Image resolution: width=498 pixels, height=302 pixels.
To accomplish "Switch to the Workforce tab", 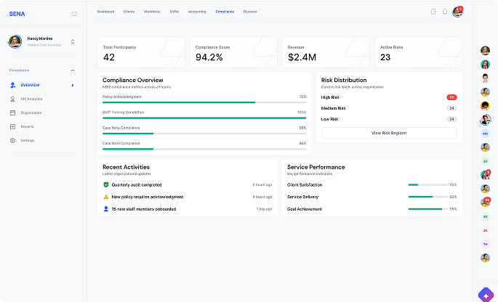I will click(152, 12).
